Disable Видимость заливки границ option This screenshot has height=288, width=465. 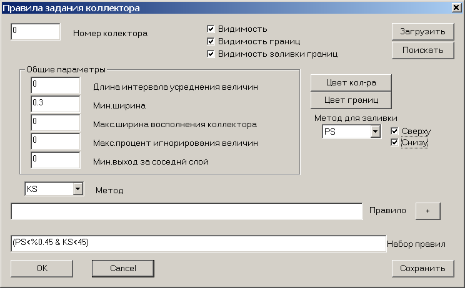[x=211, y=54]
